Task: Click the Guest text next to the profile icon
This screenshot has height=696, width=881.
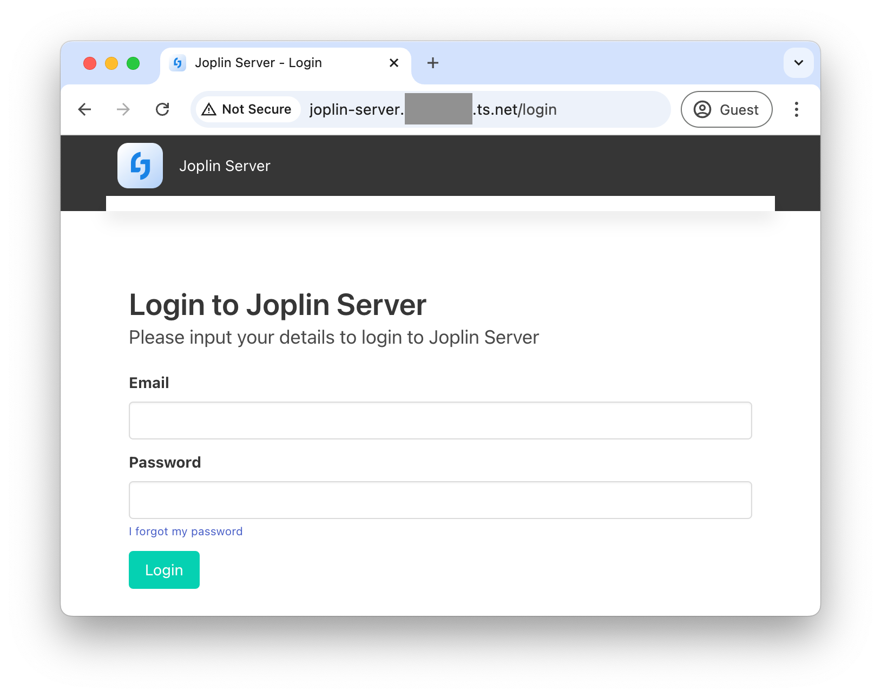Action: (x=739, y=109)
